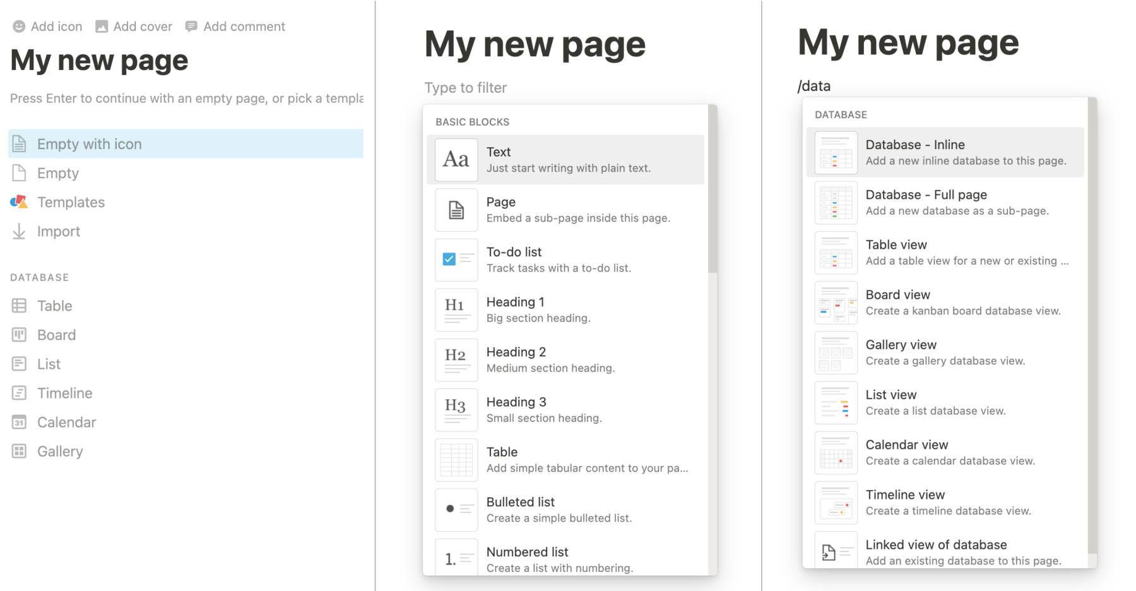This screenshot has height=591, width=1136.
Task: Click the Add icon smiley button
Action: pos(19,27)
